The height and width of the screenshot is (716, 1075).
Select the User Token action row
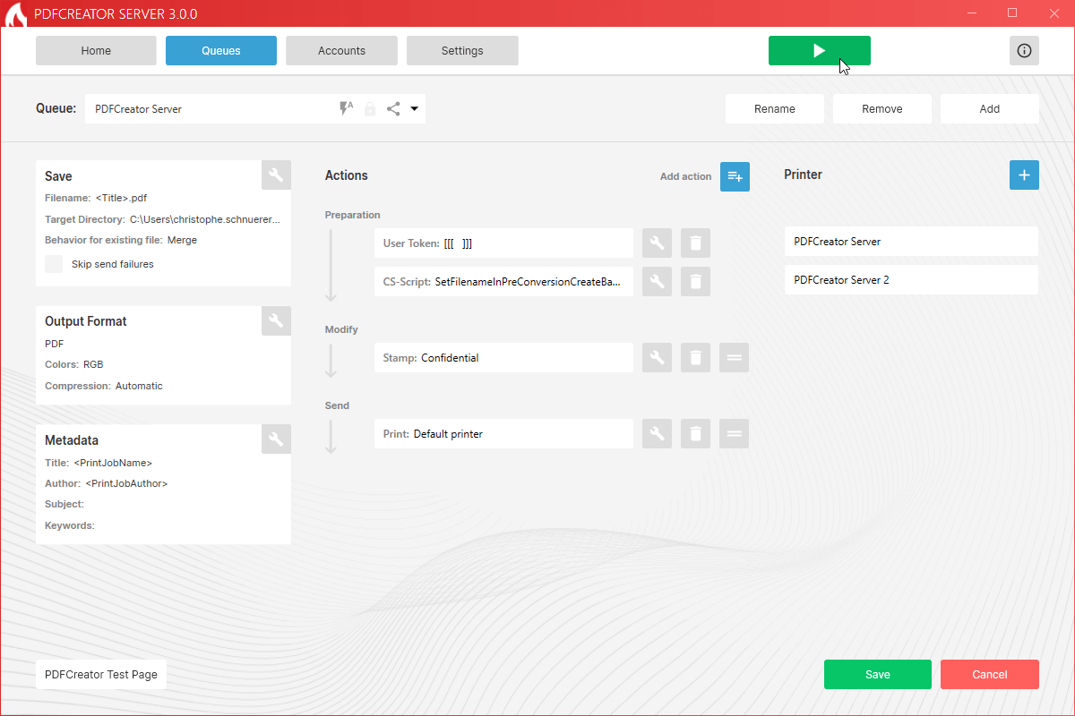(503, 243)
